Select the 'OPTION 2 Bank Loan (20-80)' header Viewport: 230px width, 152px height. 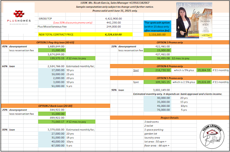coord(55,106)
